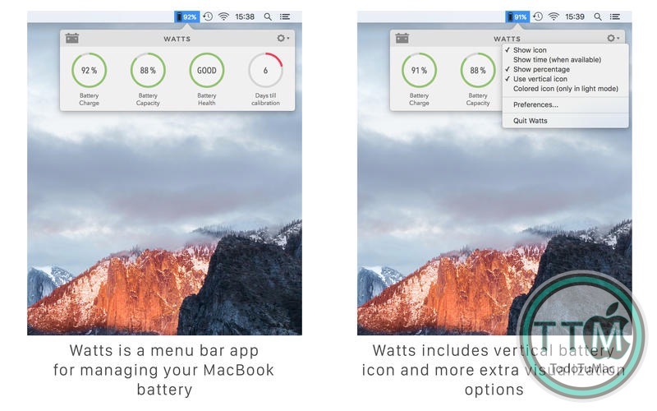Click the 92% battery menu bar icon
Viewport: 657px width, 411px height.
pyautogui.click(x=187, y=16)
